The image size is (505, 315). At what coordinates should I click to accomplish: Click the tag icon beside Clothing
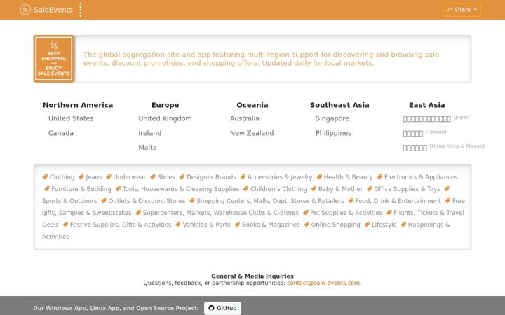point(45,177)
